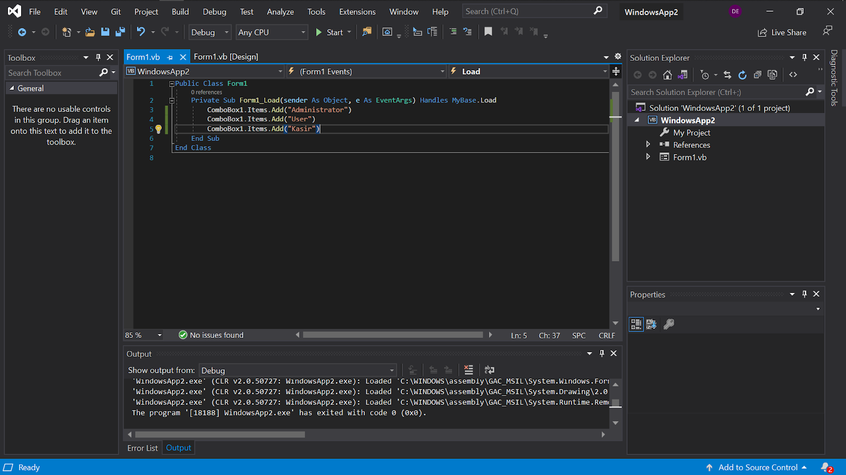Click Pending Changes Filter clock icon

click(x=705, y=75)
